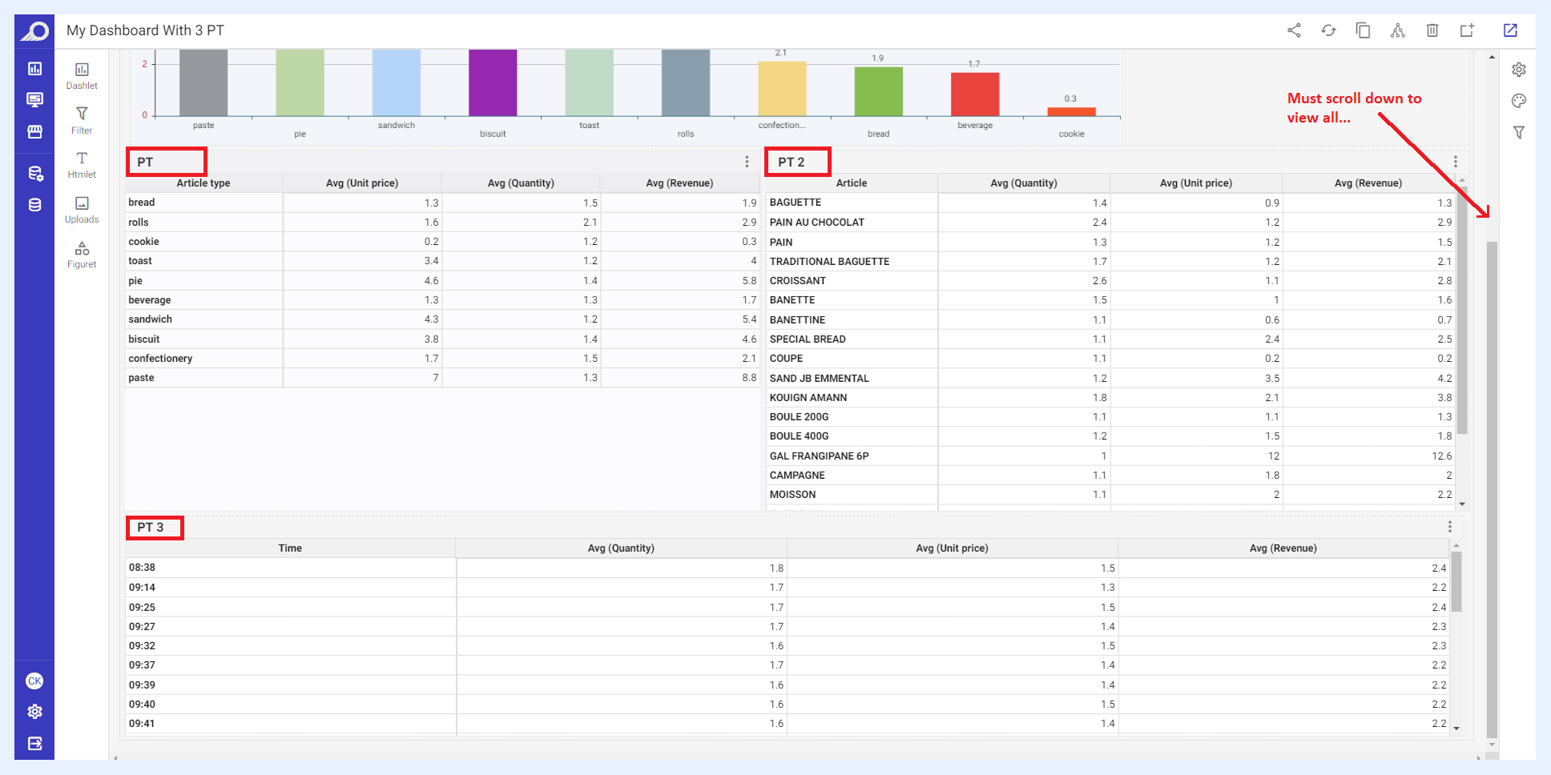Refresh the dashboard with the refresh icon
This screenshot has height=775, width=1551.
(x=1328, y=30)
